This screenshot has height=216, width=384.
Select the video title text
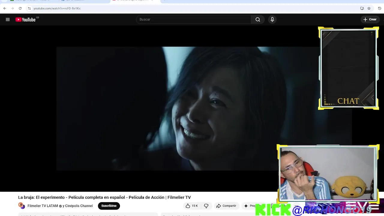(104, 197)
